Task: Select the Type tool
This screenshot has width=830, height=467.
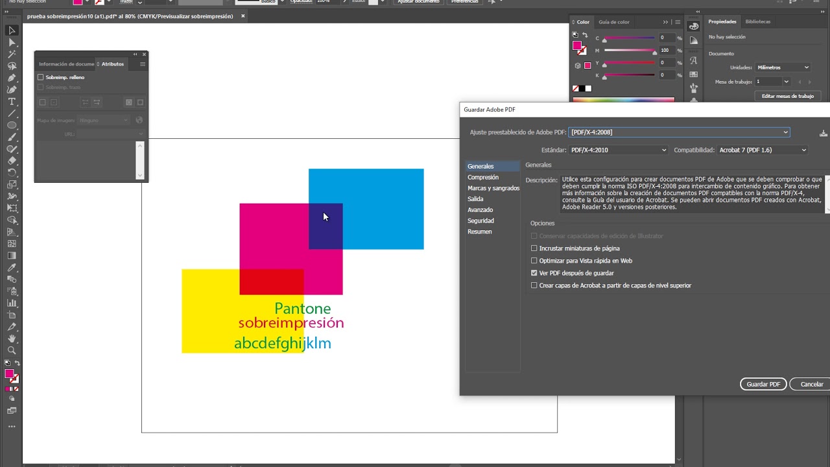Action: (x=12, y=102)
